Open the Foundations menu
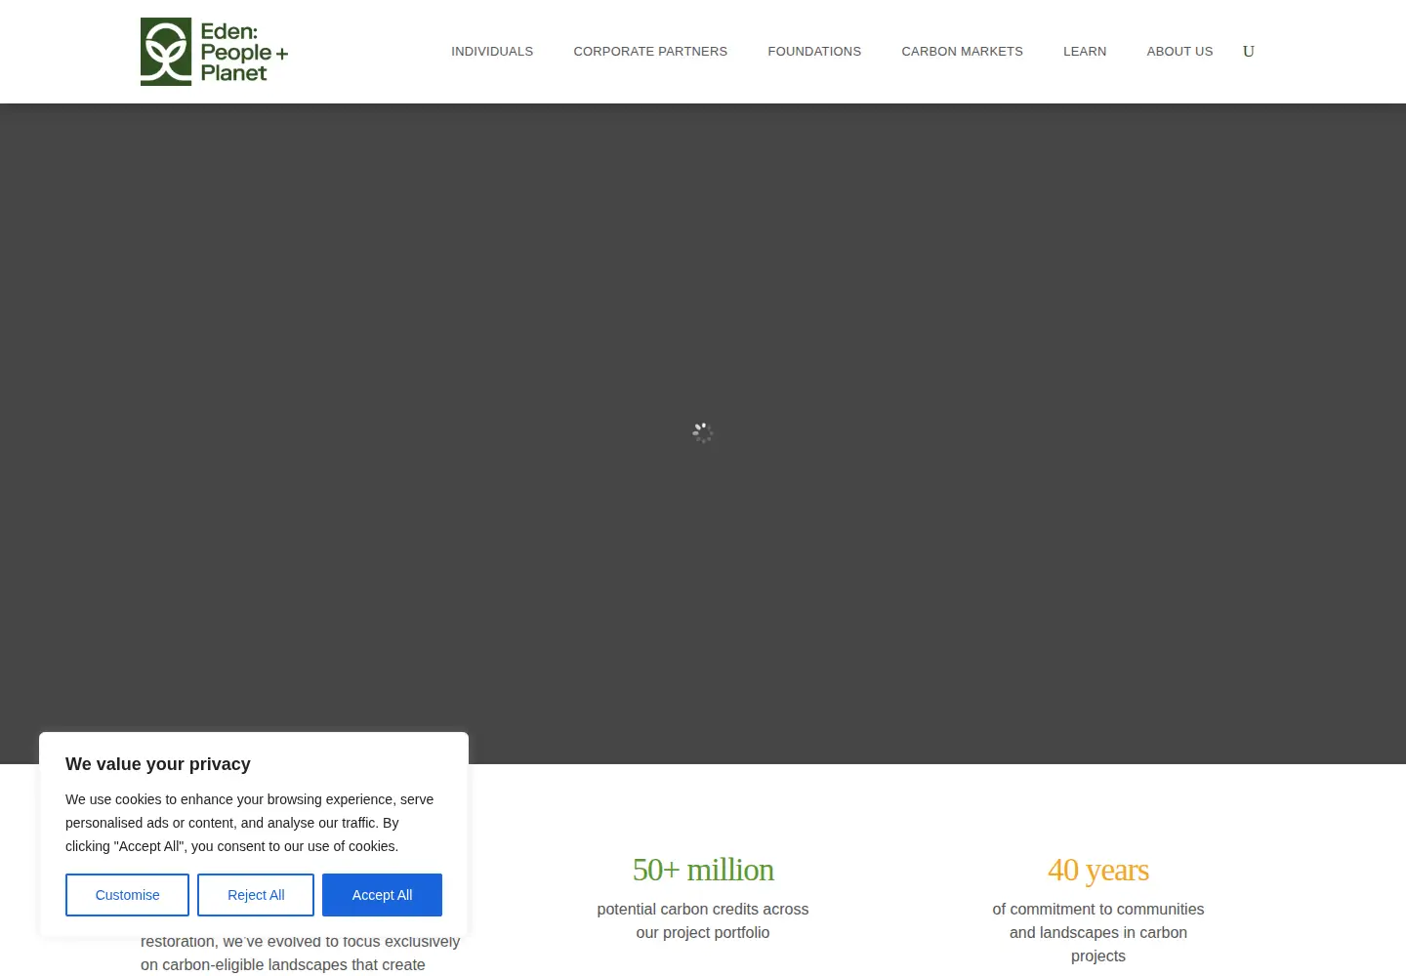 [814, 52]
